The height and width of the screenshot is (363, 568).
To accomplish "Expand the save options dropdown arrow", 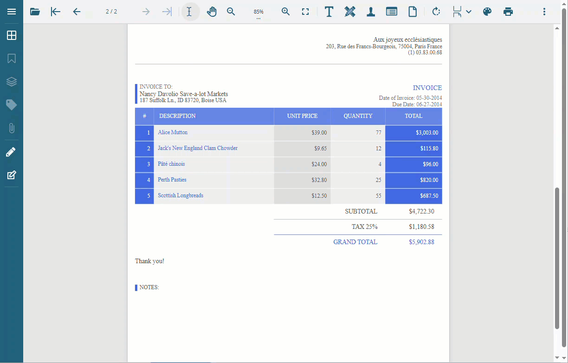I will point(469,12).
